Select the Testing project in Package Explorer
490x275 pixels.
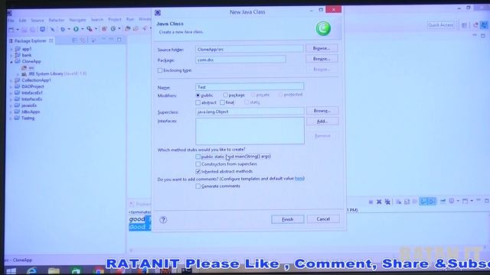click(25, 118)
